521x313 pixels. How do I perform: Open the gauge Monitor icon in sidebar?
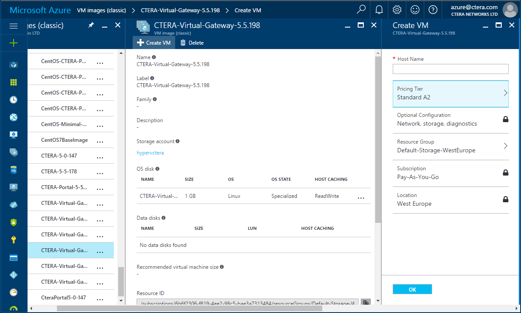(x=14, y=292)
